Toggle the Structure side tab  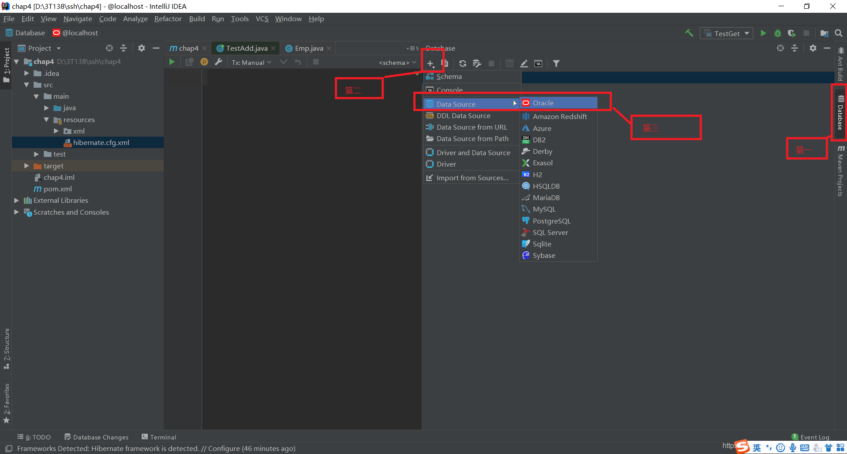tap(6, 348)
